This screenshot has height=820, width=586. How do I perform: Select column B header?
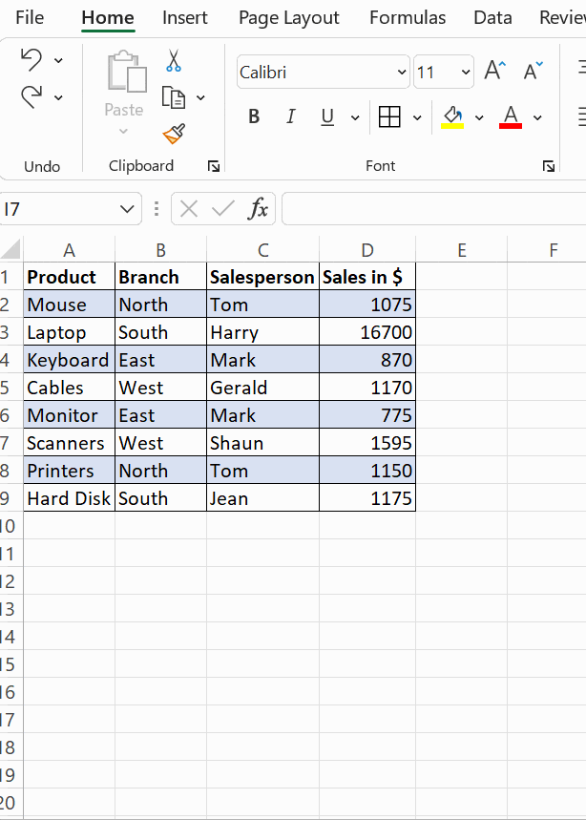pyautogui.click(x=160, y=250)
